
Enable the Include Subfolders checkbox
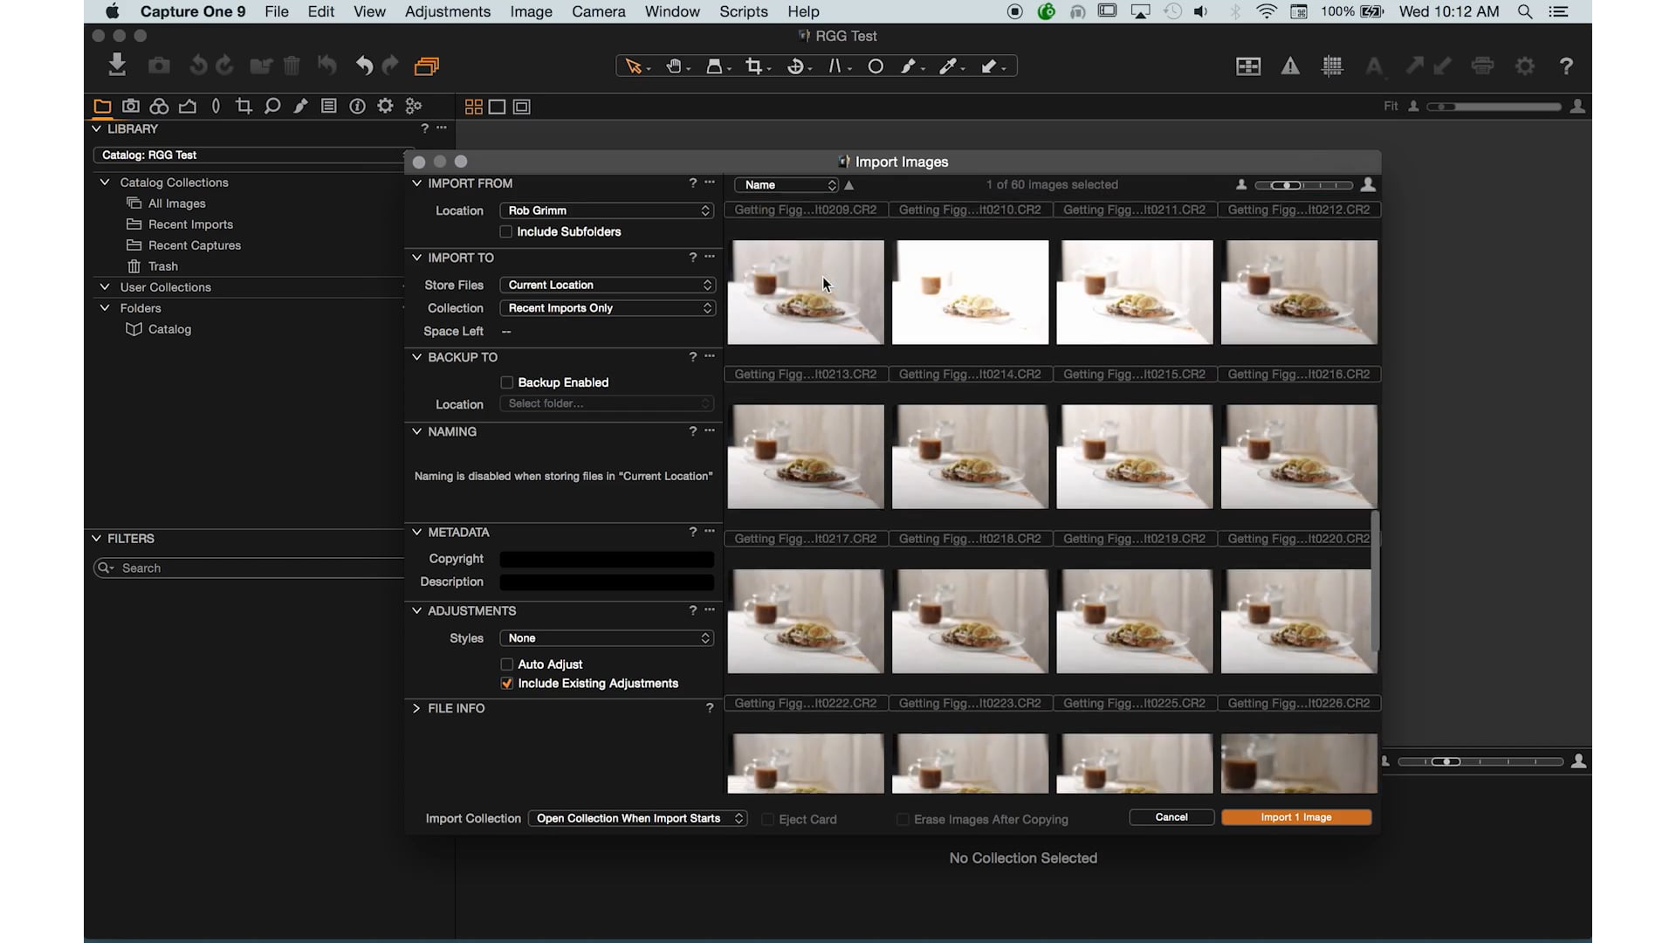[506, 231]
